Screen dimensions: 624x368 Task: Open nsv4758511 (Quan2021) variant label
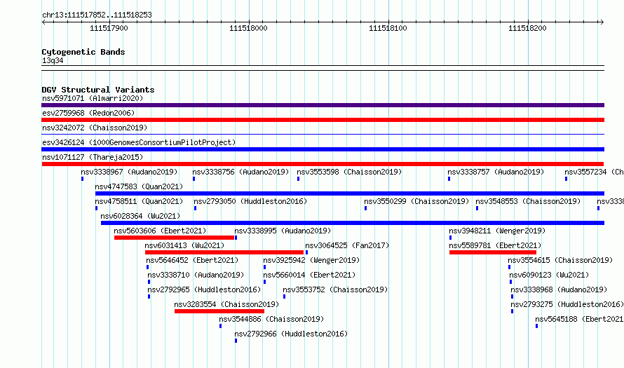(139, 201)
